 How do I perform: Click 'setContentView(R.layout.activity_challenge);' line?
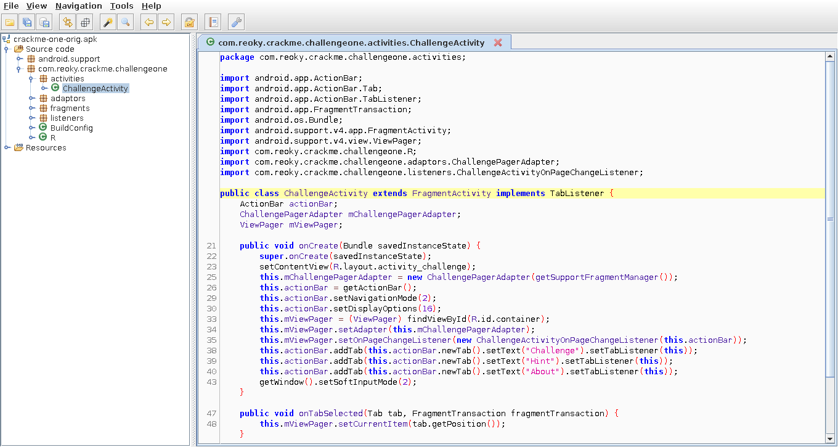coord(368,266)
